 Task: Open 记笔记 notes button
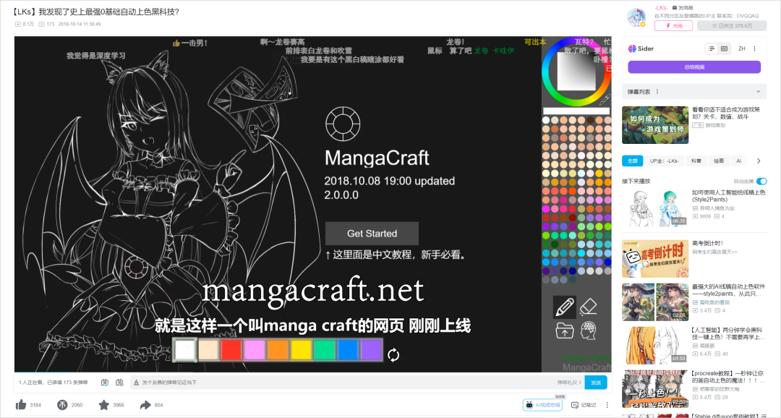coord(584,405)
